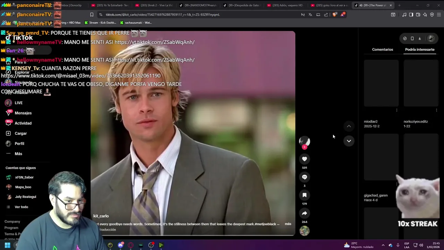Switch to the Podría interesarte tab
This screenshot has width=444, height=250.
click(420, 50)
